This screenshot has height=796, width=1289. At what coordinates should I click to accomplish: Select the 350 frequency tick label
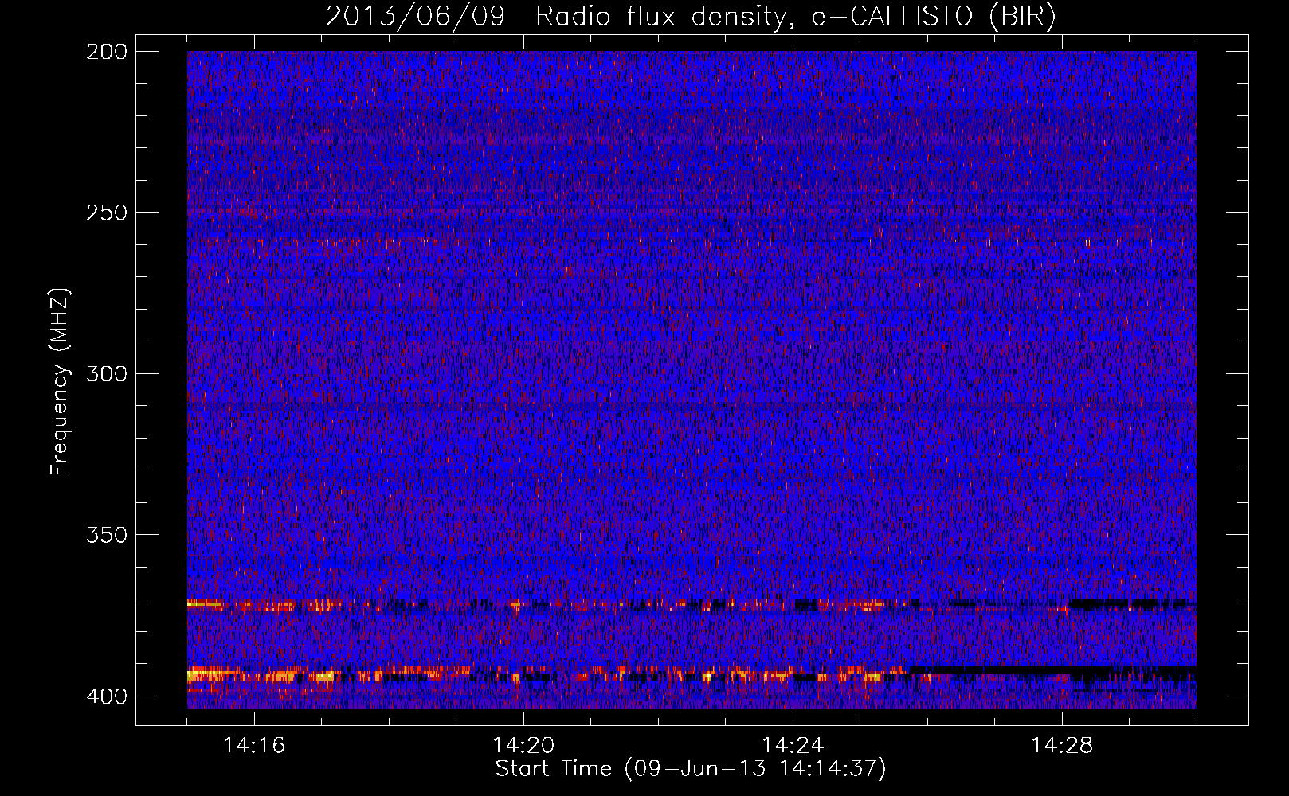tap(107, 535)
